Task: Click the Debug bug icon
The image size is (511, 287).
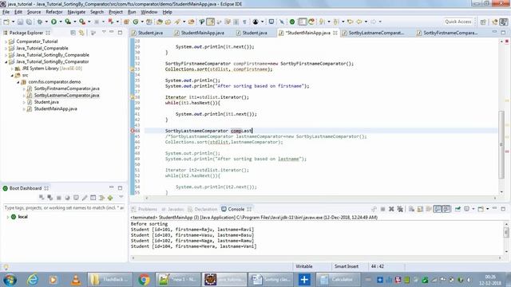Action: click(40, 22)
